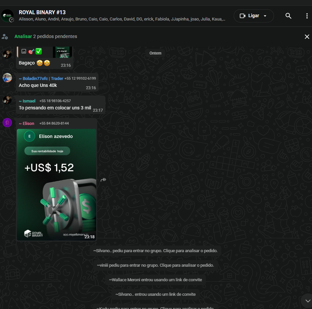This screenshot has width=312, height=309.
Task: Open Boladin77ofc avatar picture
Action: click(7, 78)
